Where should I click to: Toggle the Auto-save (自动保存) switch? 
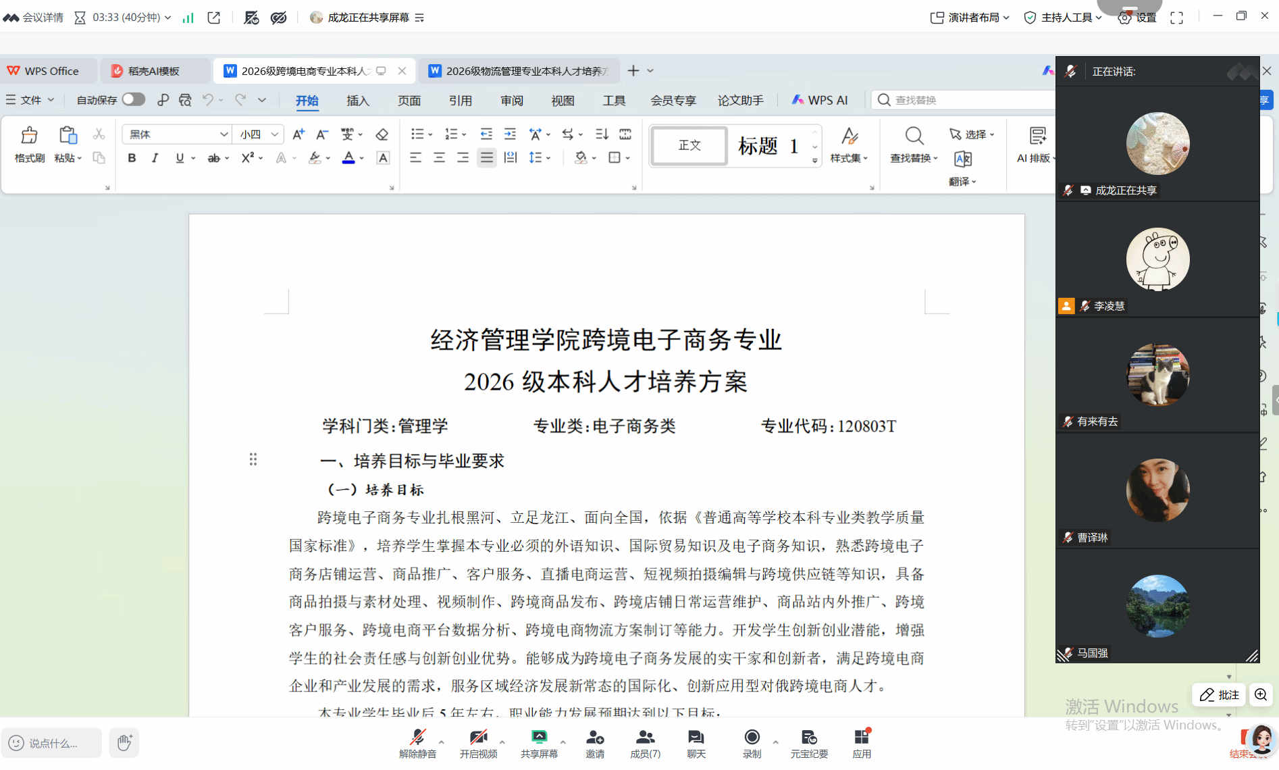[134, 99]
